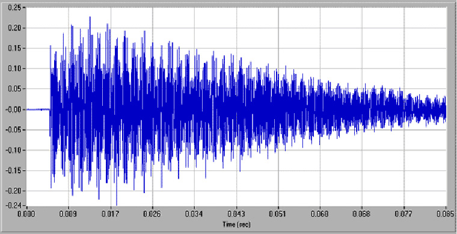Click the 0.017 time tick label

tap(111, 214)
